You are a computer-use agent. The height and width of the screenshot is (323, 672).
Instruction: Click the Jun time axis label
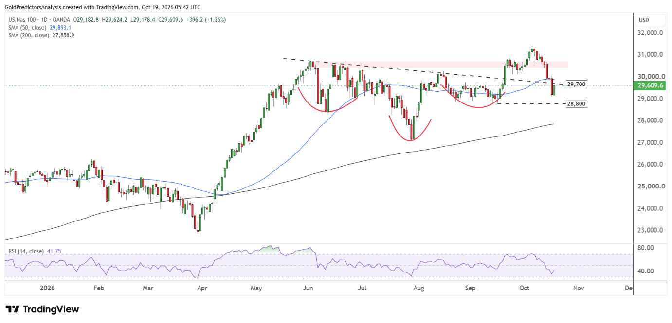(308, 288)
